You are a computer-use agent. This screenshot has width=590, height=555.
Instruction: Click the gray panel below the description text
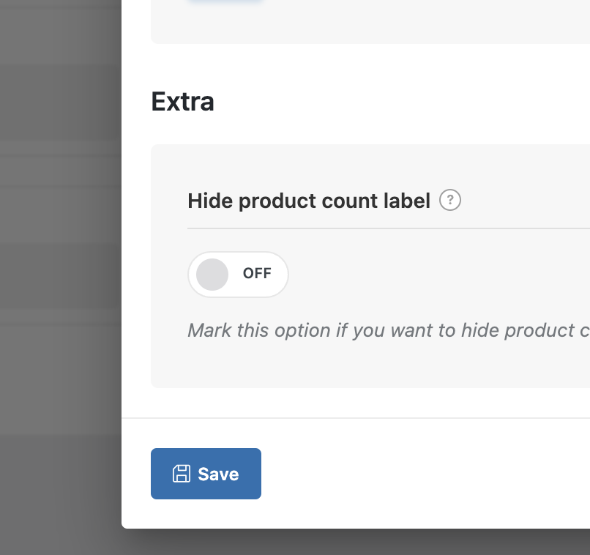[366, 366]
